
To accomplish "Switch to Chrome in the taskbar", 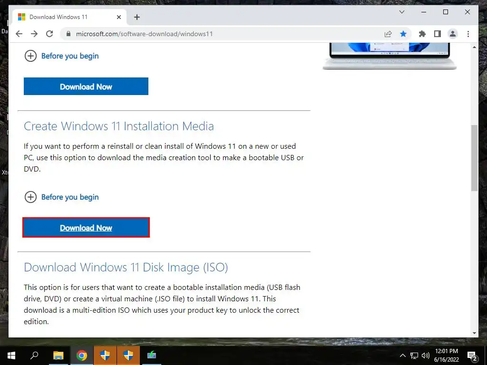I will [81, 355].
